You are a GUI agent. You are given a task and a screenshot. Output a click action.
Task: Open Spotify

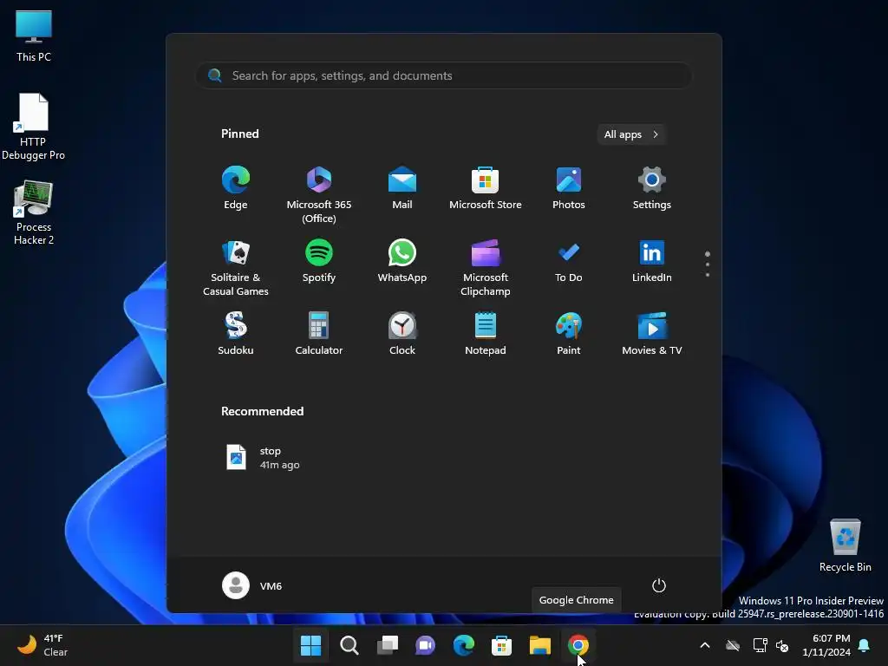319,261
